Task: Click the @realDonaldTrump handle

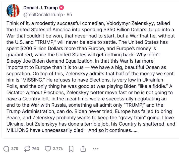Action: pos(43,15)
